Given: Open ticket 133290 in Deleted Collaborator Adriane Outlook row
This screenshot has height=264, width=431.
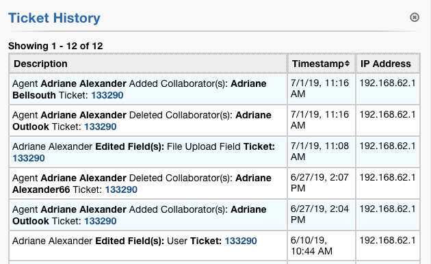Looking at the screenshot, I should (101, 127).
